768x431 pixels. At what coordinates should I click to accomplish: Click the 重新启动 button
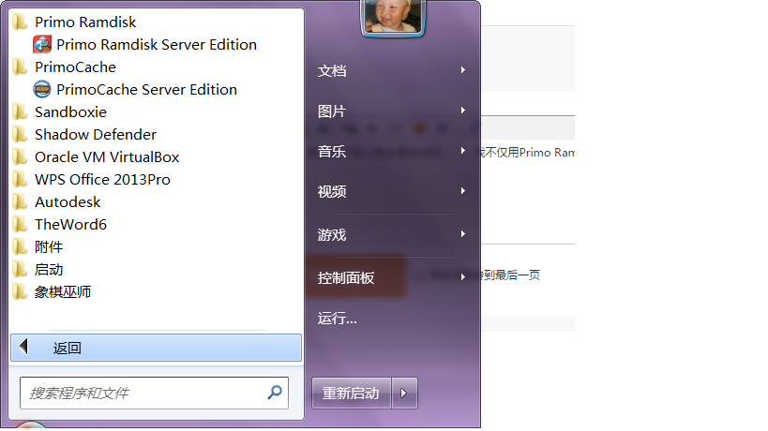[352, 393]
